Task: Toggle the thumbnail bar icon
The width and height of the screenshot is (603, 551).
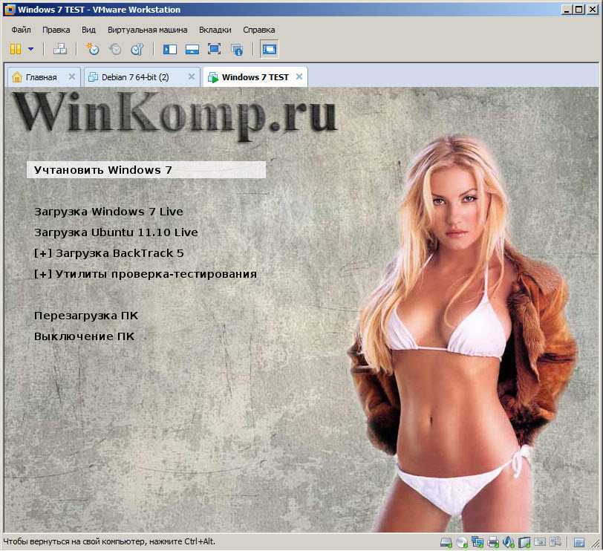Action: [x=192, y=49]
